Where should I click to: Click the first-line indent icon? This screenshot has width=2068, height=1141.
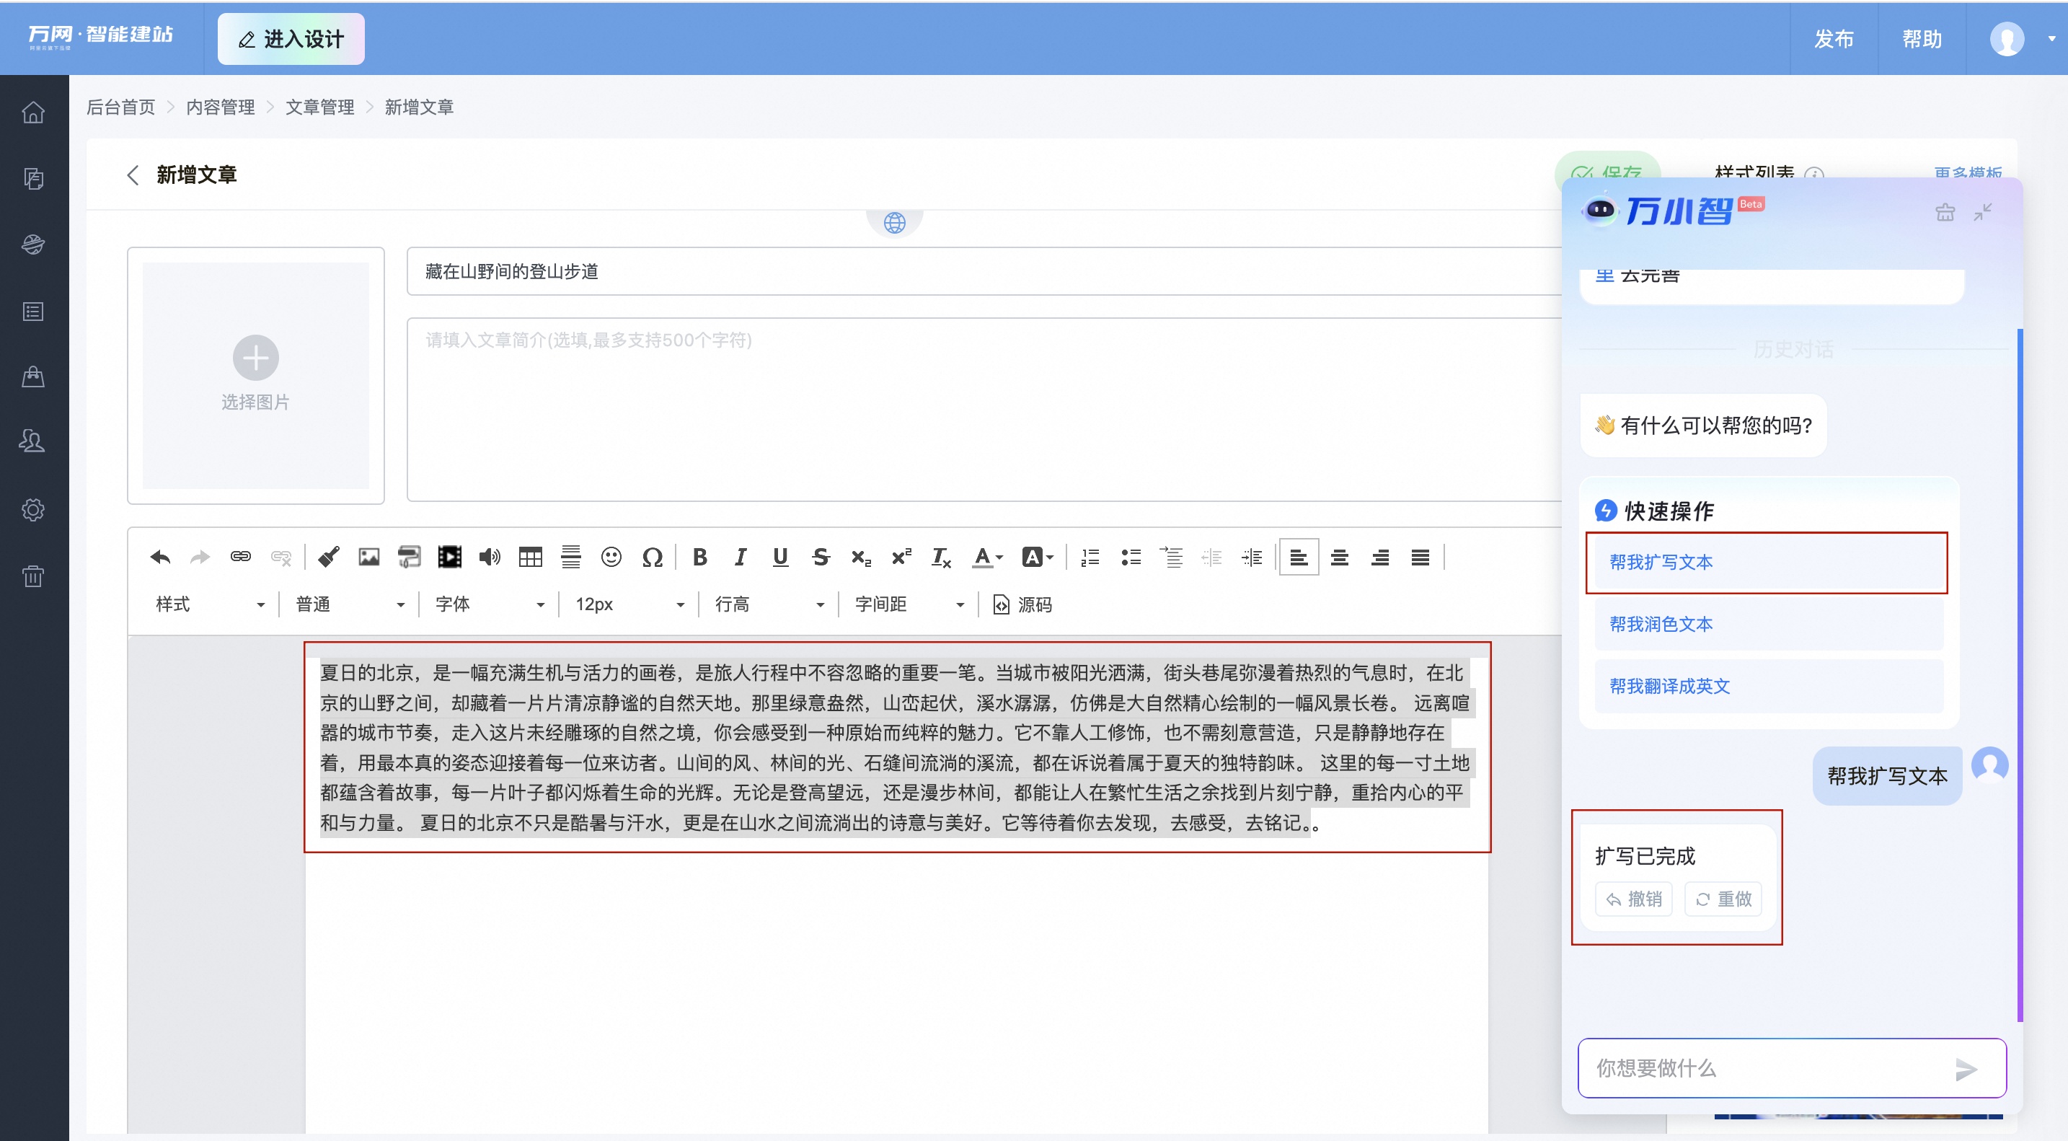[x=1171, y=558]
